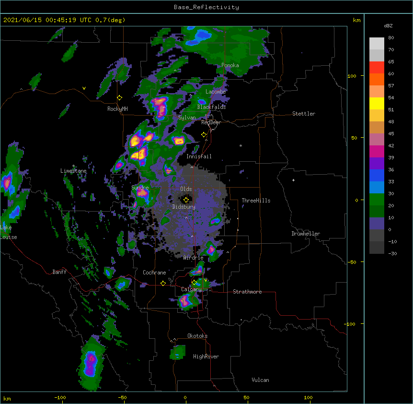Select the magenta 42 dBZ legend color

[377, 151]
